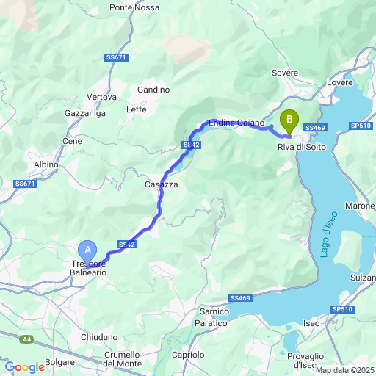Click the Casazza town label
This screenshot has width=376, height=376.
point(162,184)
